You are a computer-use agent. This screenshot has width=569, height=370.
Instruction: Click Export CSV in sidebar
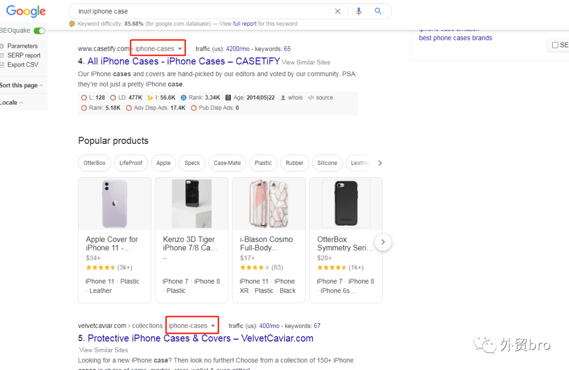[22, 65]
